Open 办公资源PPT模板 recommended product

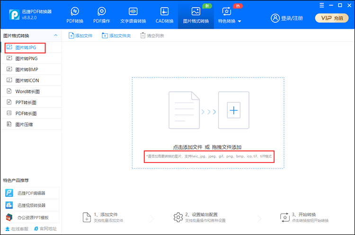click(x=31, y=217)
